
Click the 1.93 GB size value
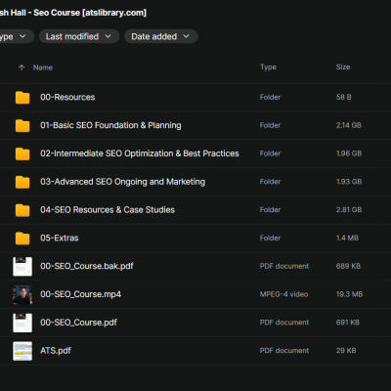coord(349,182)
